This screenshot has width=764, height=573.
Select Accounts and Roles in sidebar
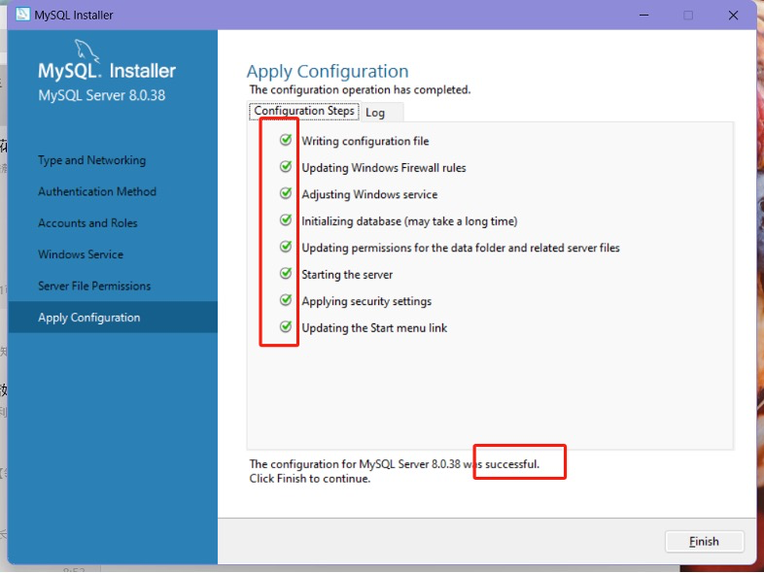(x=87, y=222)
